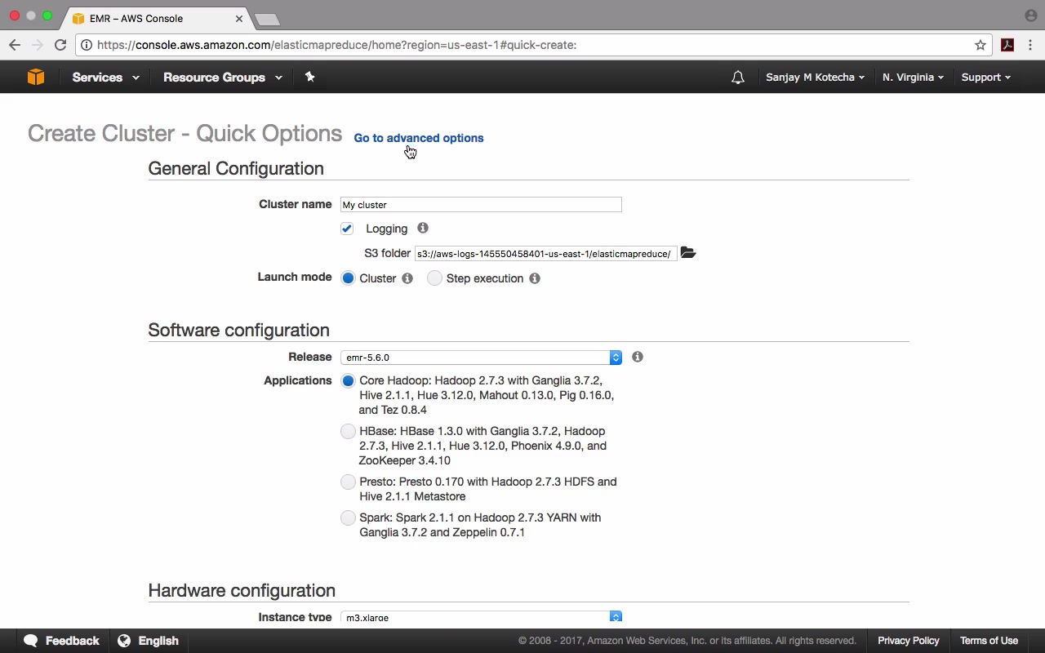Close the EMR – AWS Console tab
The height and width of the screenshot is (653, 1045).
click(x=239, y=18)
